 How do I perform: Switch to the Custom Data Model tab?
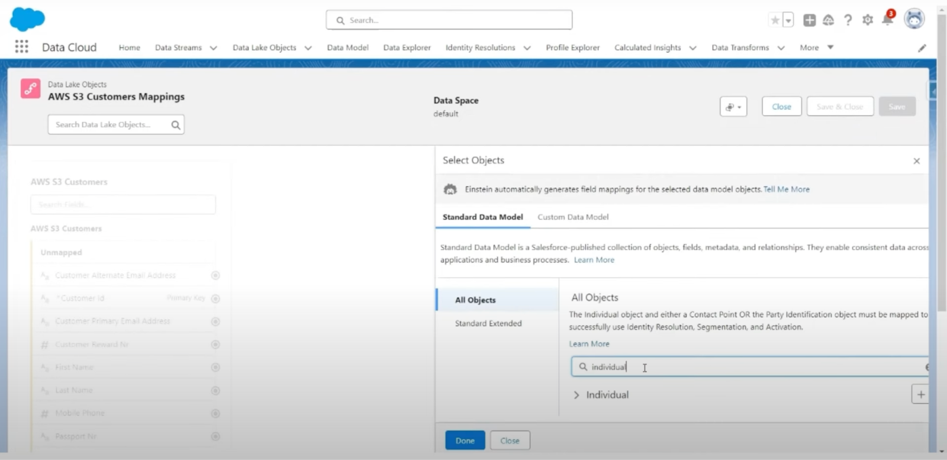[573, 217]
